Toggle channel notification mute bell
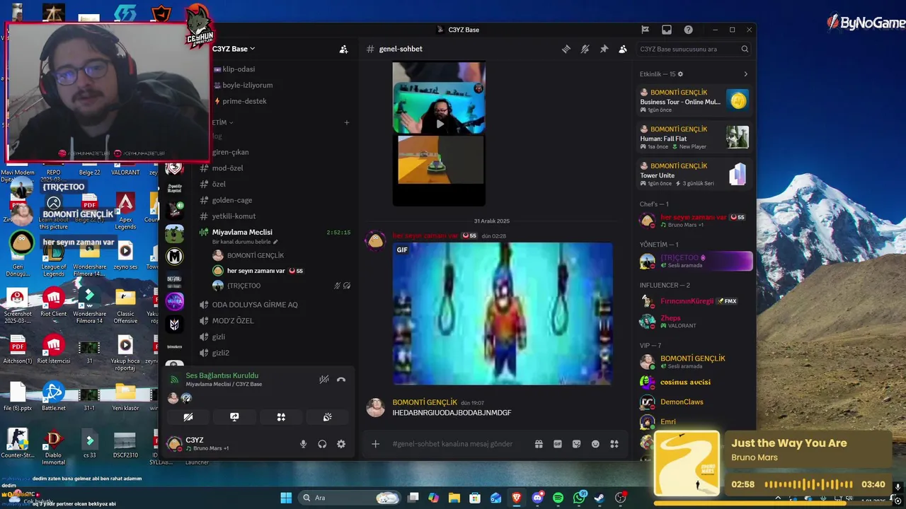The image size is (906, 509). (585, 49)
